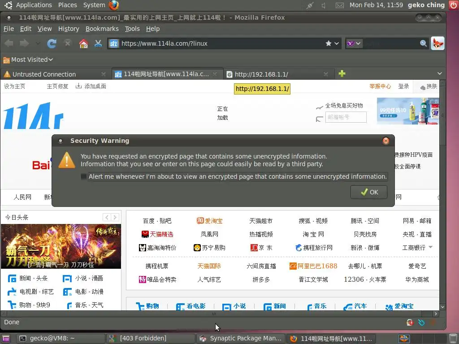Open the Tools menu
459x344 pixels.
coord(132,29)
